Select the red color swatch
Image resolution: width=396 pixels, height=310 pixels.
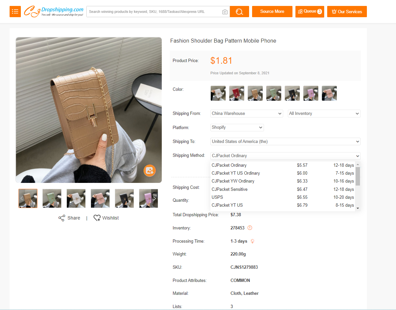(x=237, y=93)
